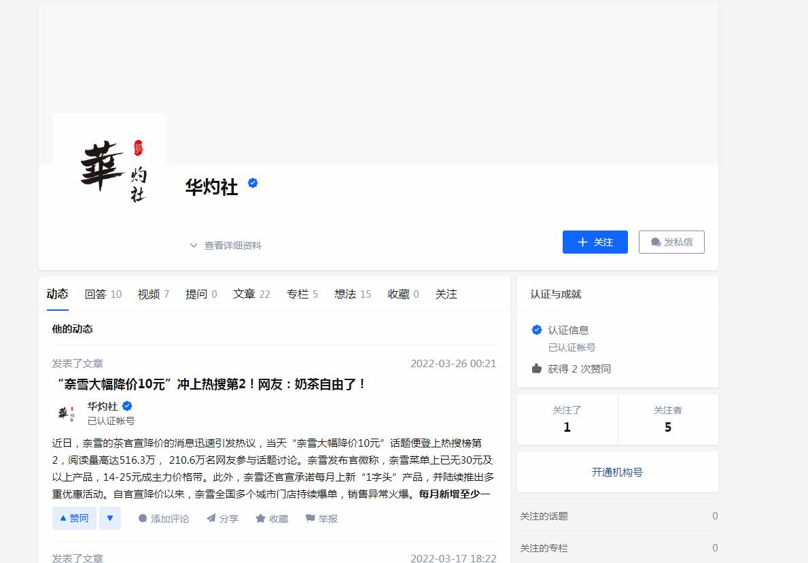Click the thumbs-up icon beside 获得 2 次赞同
Screen dimensions: 808x563
coord(536,369)
